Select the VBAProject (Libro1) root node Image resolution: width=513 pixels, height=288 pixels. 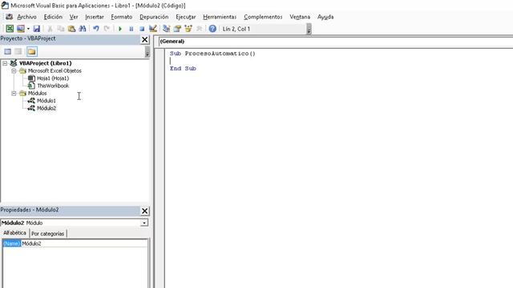tap(45, 63)
